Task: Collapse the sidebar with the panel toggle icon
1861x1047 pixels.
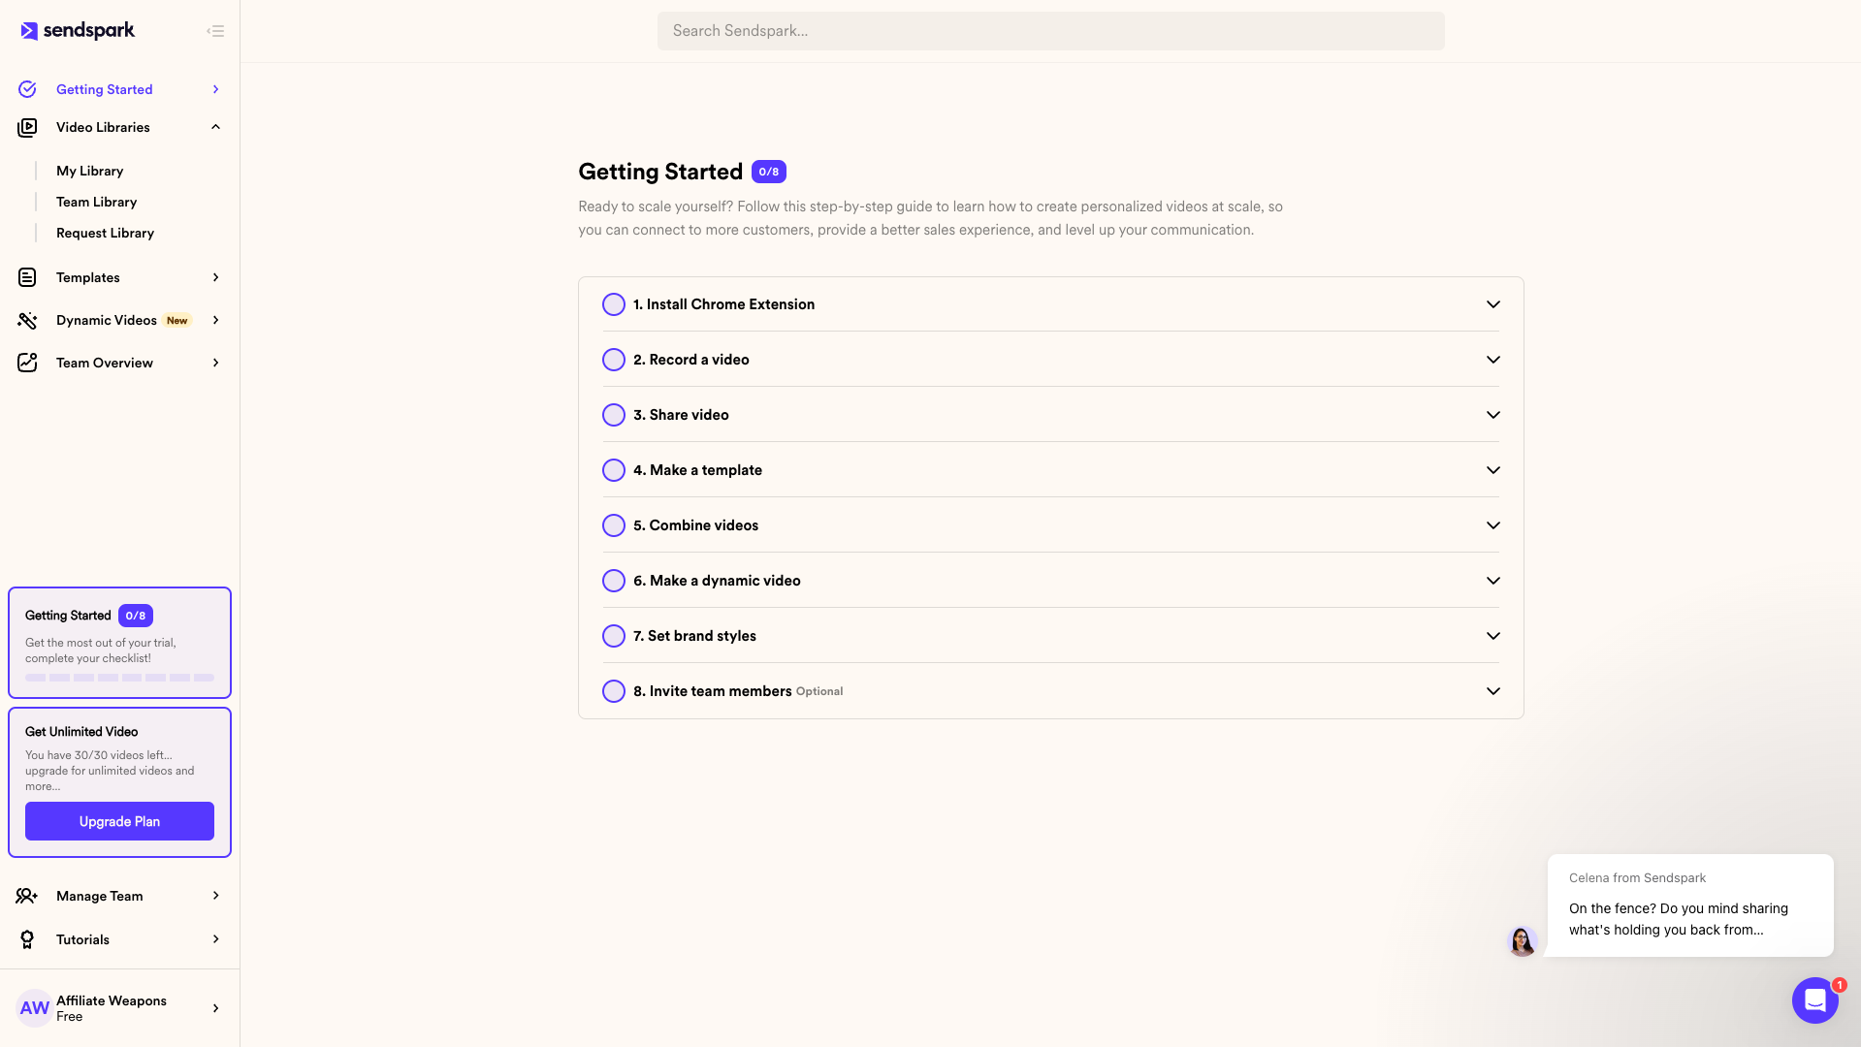Action: (x=215, y=30)
